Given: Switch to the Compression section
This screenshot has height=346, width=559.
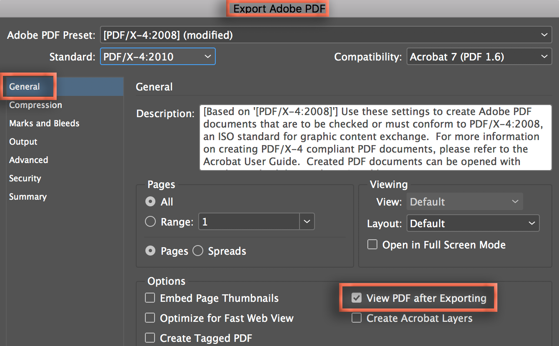Looking at the screenshot, I should (x=36, y=105).
